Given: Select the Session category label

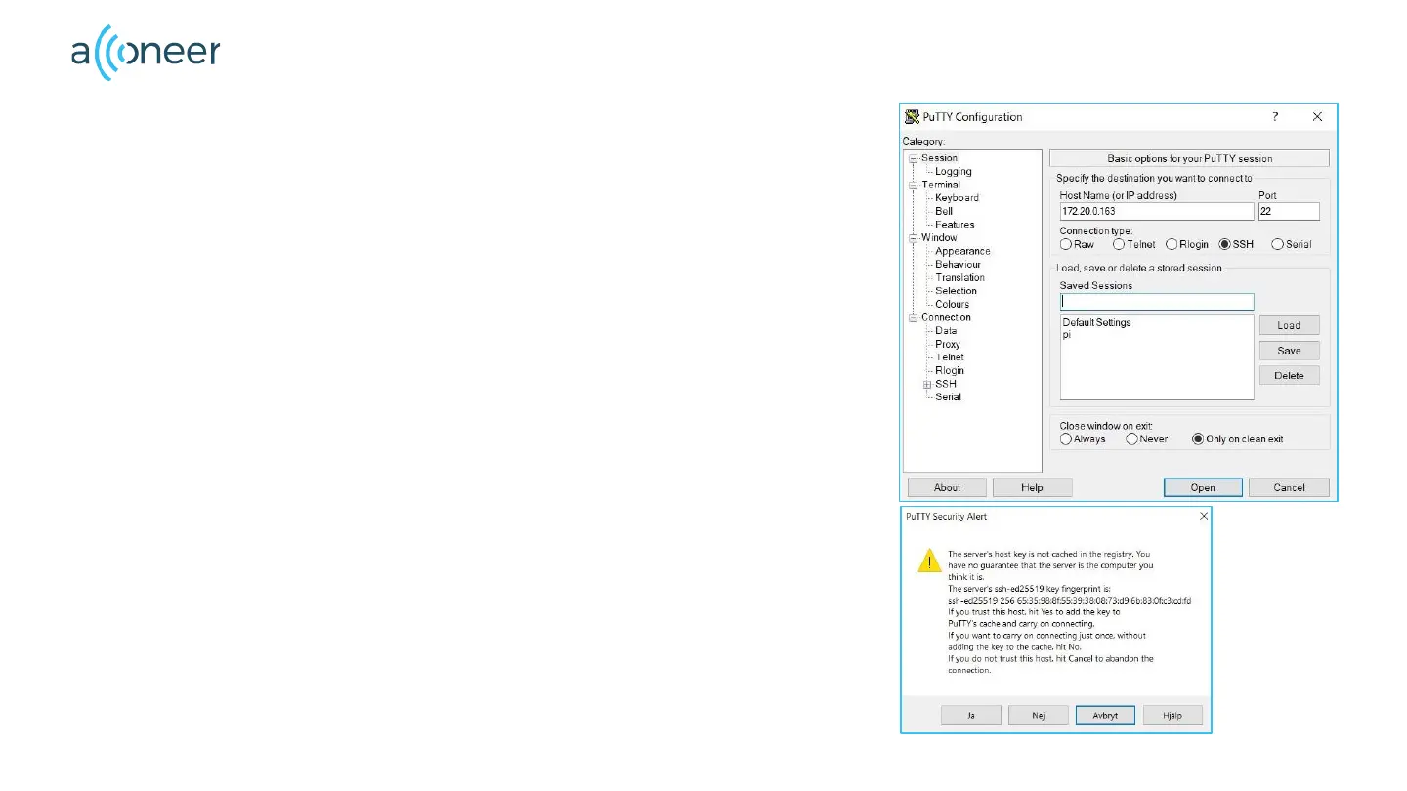Looking at the screenshot, I should coord(940,158).
